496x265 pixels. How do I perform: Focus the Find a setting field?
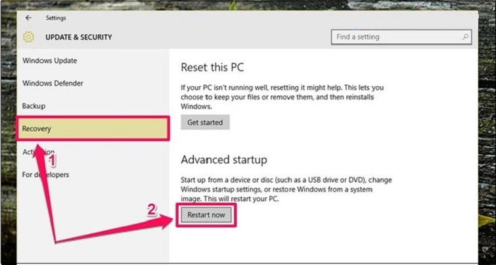(394, 37)
